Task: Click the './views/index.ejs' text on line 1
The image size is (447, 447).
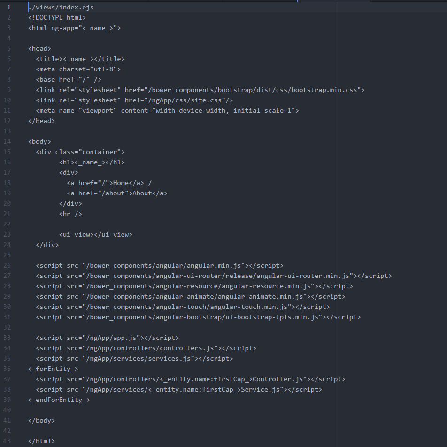Action: point(61,8)
